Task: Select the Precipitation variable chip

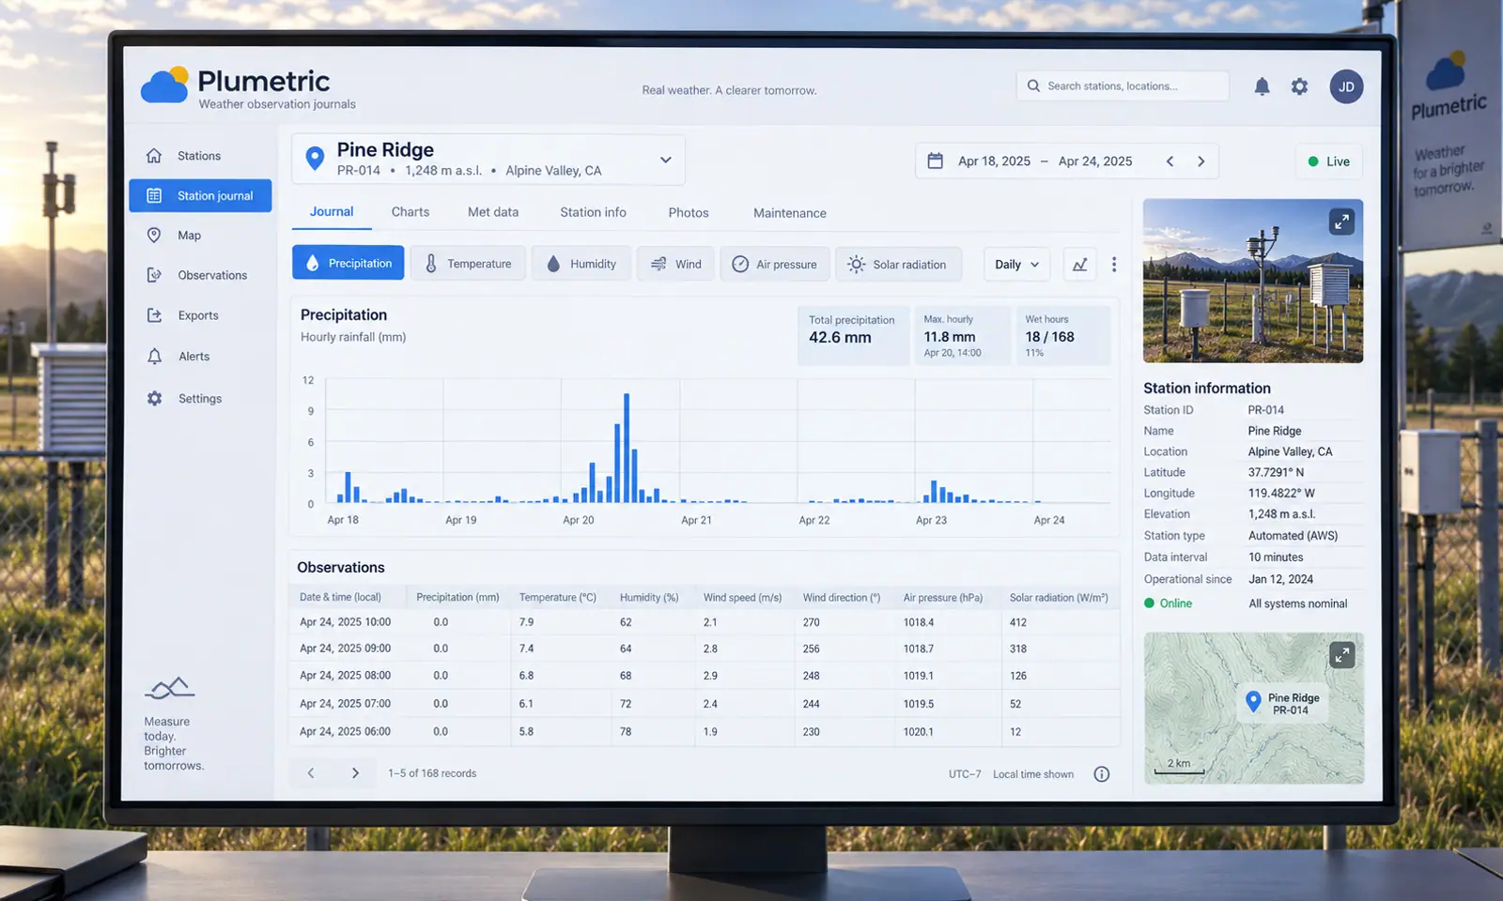Action: point(349,264)
